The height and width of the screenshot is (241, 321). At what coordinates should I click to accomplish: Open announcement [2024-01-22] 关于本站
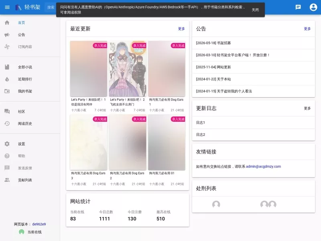[254, 79]
